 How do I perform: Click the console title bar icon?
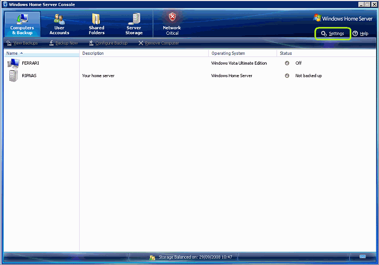click(5, 4)
